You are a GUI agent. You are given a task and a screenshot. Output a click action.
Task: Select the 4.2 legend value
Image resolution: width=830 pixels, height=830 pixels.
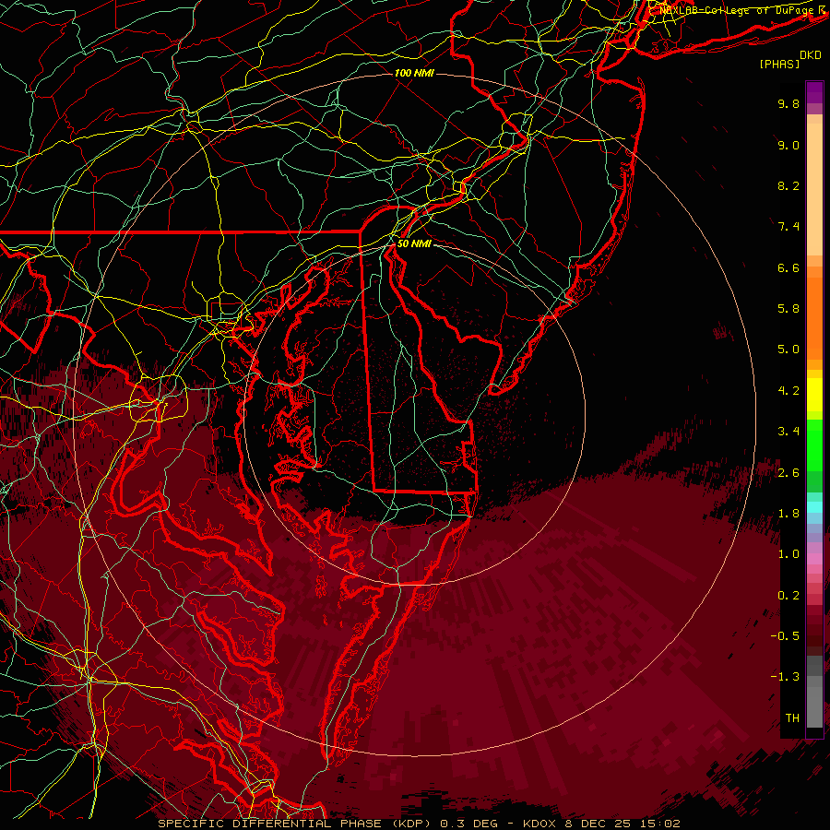pyautogui.click(x=788, y=391)
